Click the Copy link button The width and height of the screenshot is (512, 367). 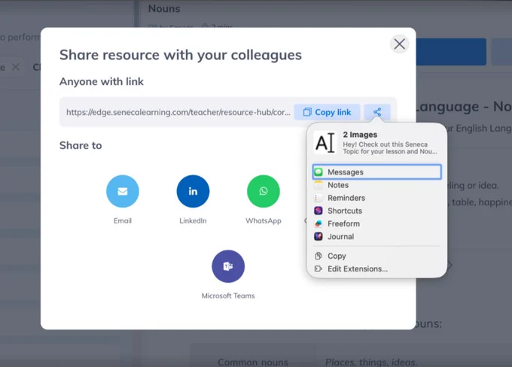[327, 112]
